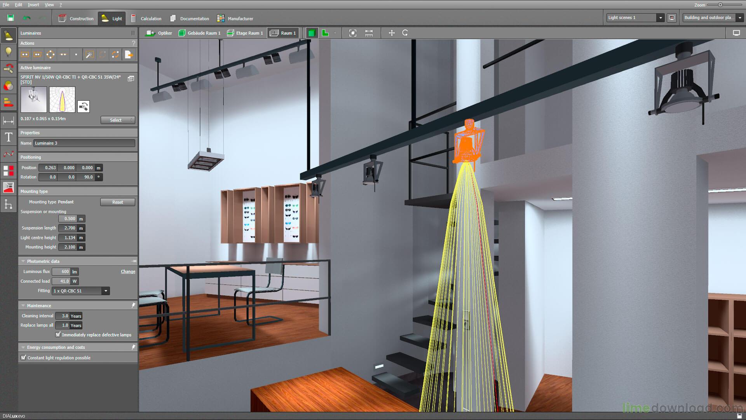Collapse the Photometric data section
The height and width of the screenshot is (420, 746).
pyautogui.click(x=23, y=261)
